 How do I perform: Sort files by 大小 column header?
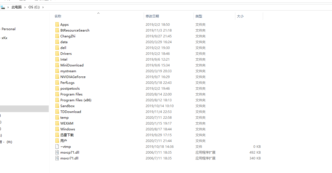coord(240,16)
